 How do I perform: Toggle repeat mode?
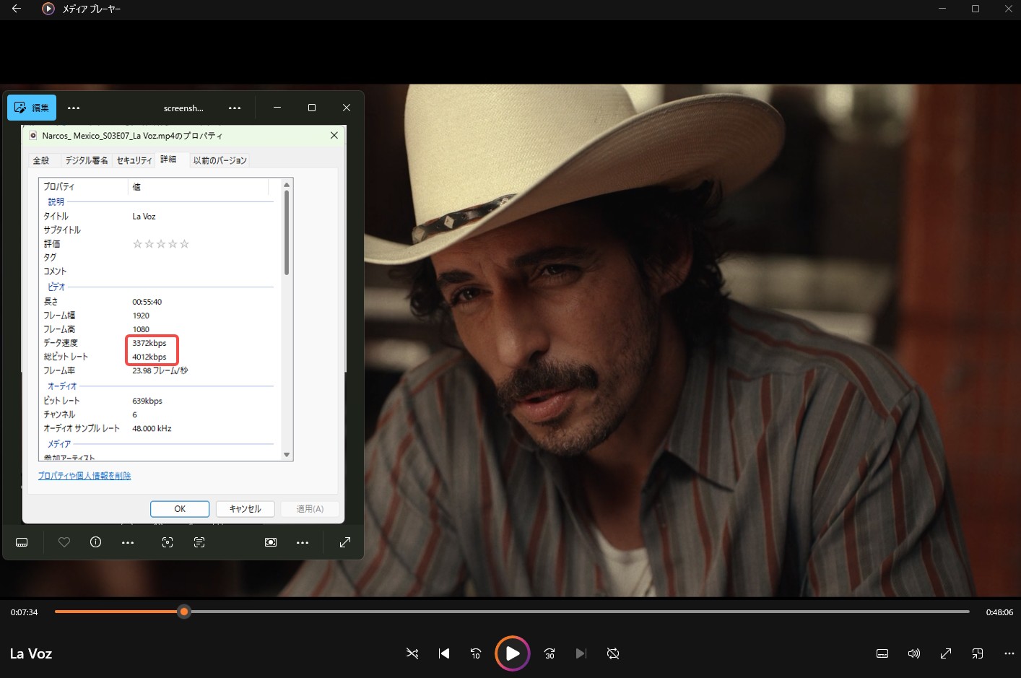pyautogui.click(x=612, y=653)
